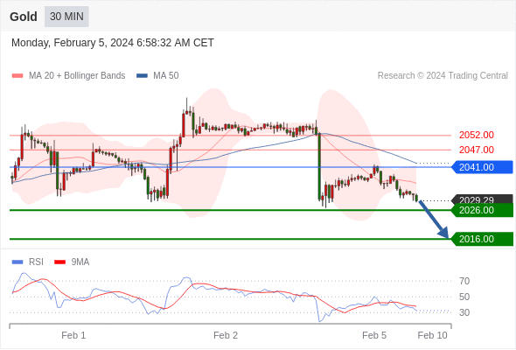This screenshot has height=350, width=516.
Task: Click the Monday, February 5, 2024 timestamp
Action: (113, 43)
